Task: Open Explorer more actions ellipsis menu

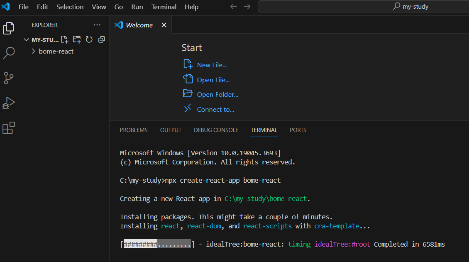Action: (x=97, y=25)
